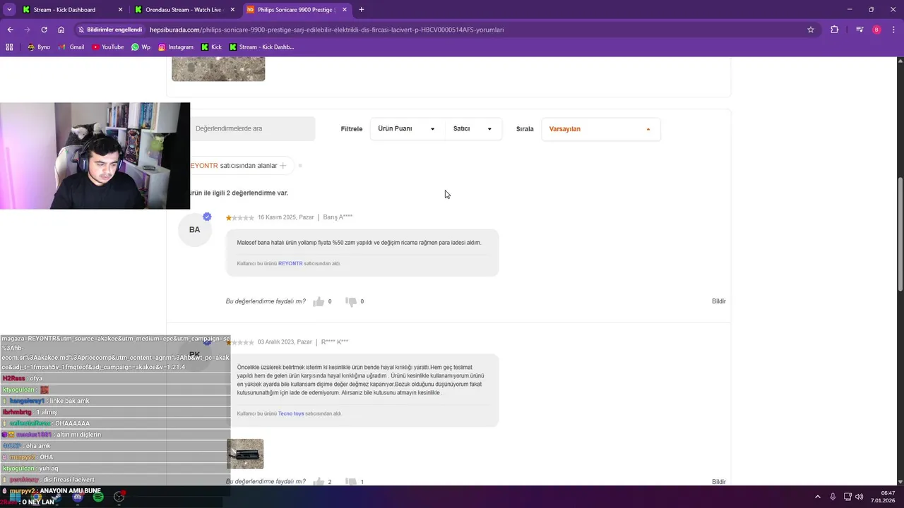Image resolution: width=904 pixels, height=508 pixels.
Task: Go forward with the forward arrow
Action: click(x=27, y=30)
